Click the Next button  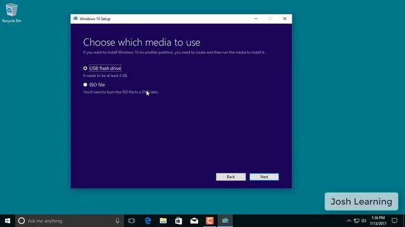[x=264, y=177]
